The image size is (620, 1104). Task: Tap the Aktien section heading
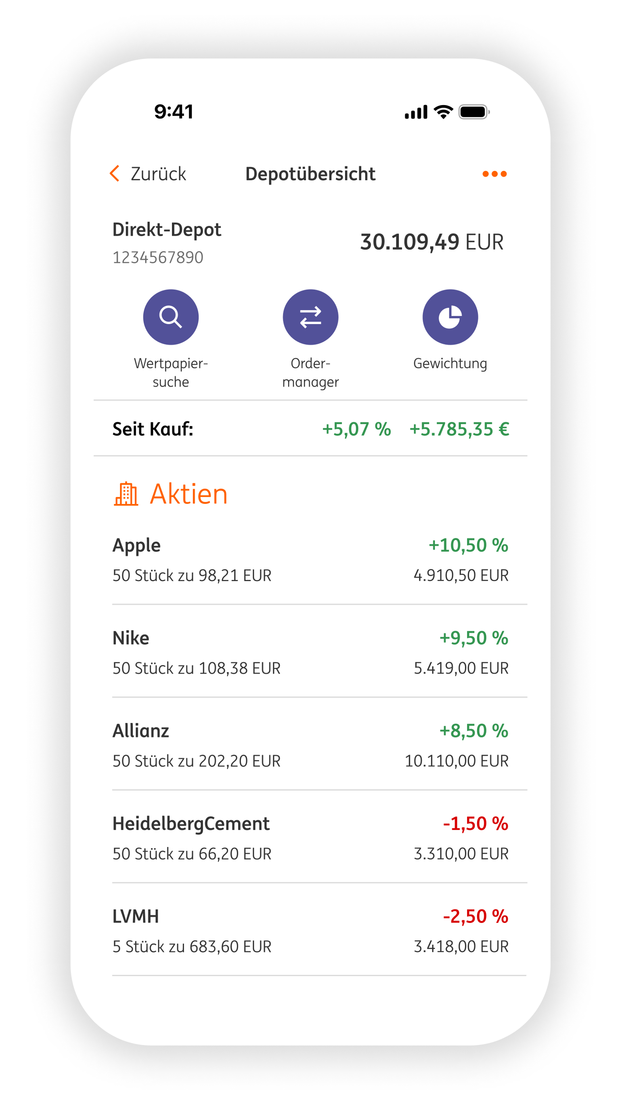[189, 494]
